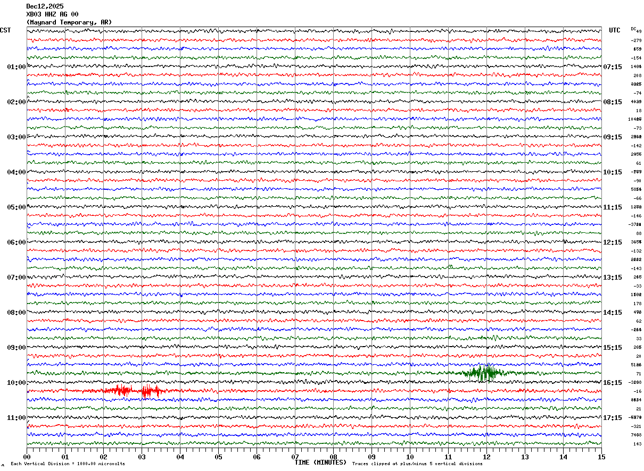Select the 04:00 CST time label
Image resolution: width=644 pixels, height=471 pixels.
[x=16, y=172]
